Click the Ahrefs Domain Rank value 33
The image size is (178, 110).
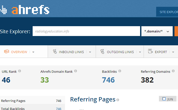45,80
